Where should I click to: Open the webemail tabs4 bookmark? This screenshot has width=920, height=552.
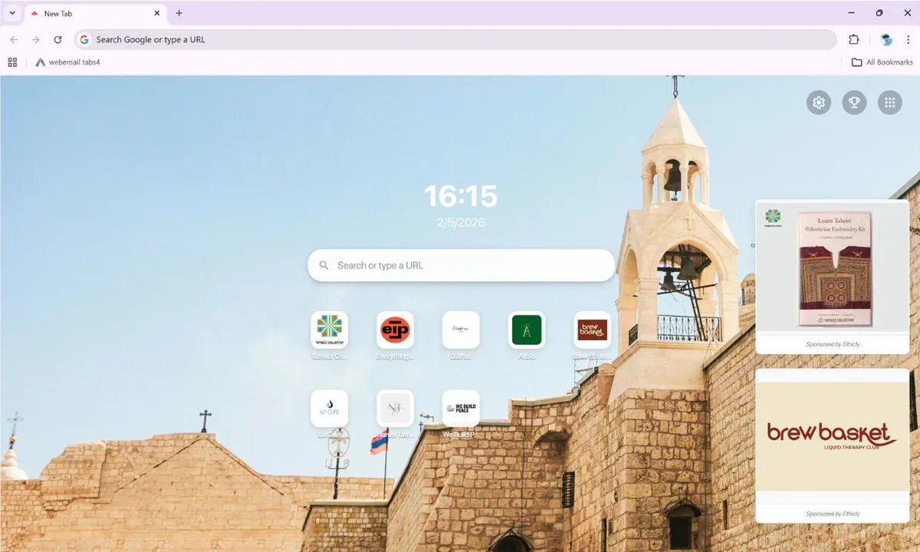[68, 62]
